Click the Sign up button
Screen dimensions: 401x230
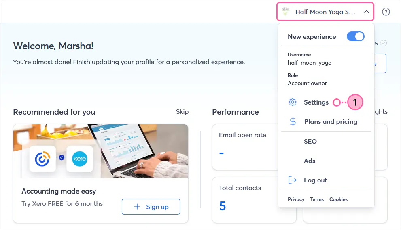(x=151, y=207)
